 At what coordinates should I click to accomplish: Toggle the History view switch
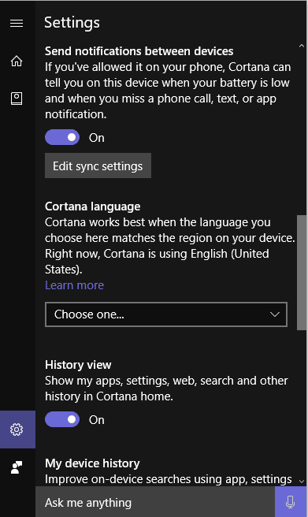(62, 419)
